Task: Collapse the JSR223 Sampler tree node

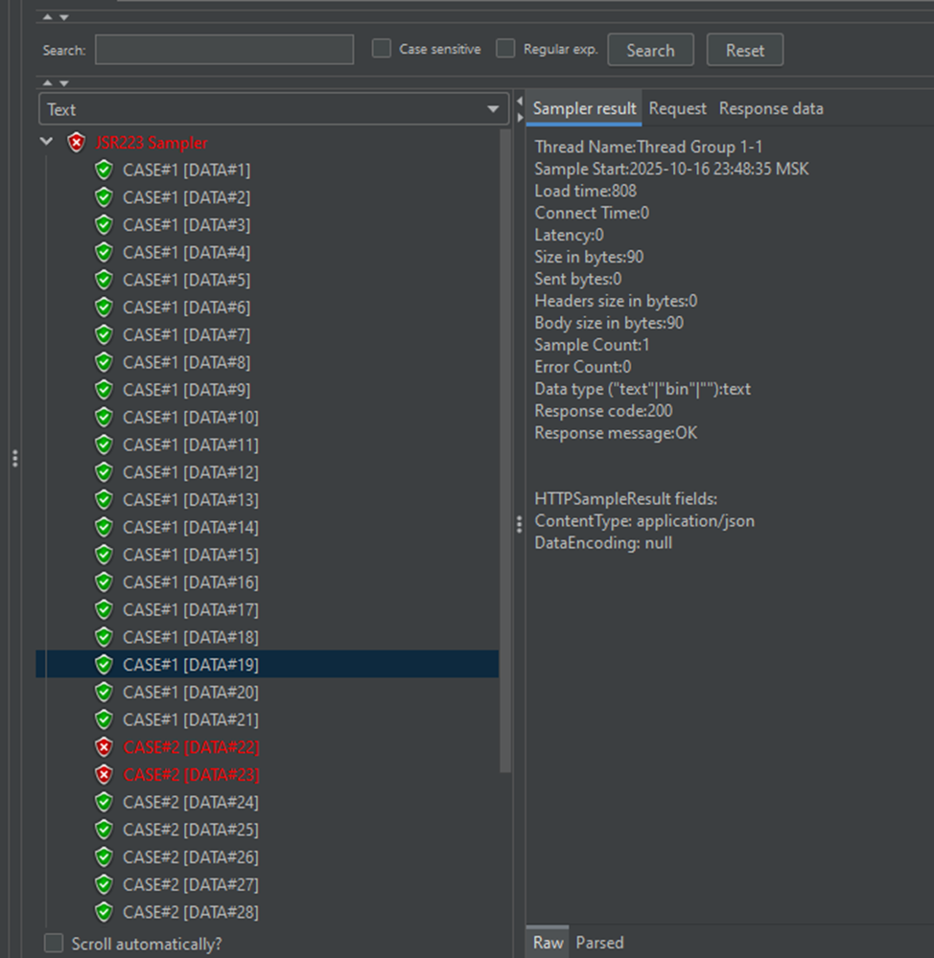Action: tap(46, 143)
